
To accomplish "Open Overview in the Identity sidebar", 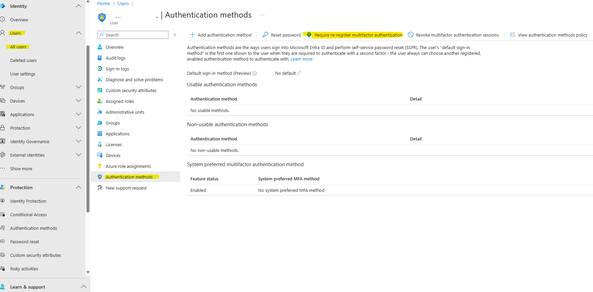I will 19,20.
